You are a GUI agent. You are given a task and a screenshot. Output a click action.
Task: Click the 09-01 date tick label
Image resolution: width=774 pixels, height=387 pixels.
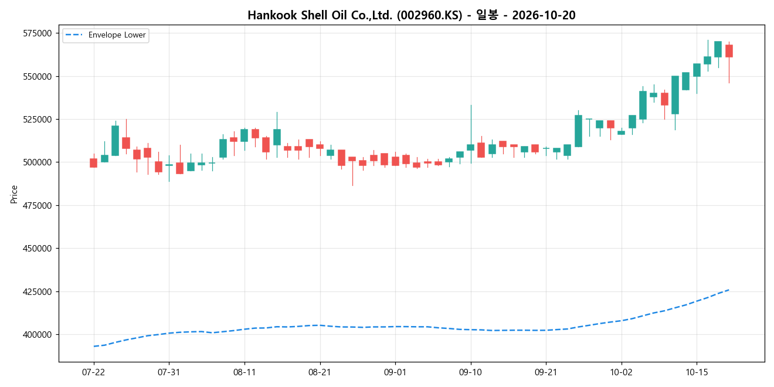(395, 372)
